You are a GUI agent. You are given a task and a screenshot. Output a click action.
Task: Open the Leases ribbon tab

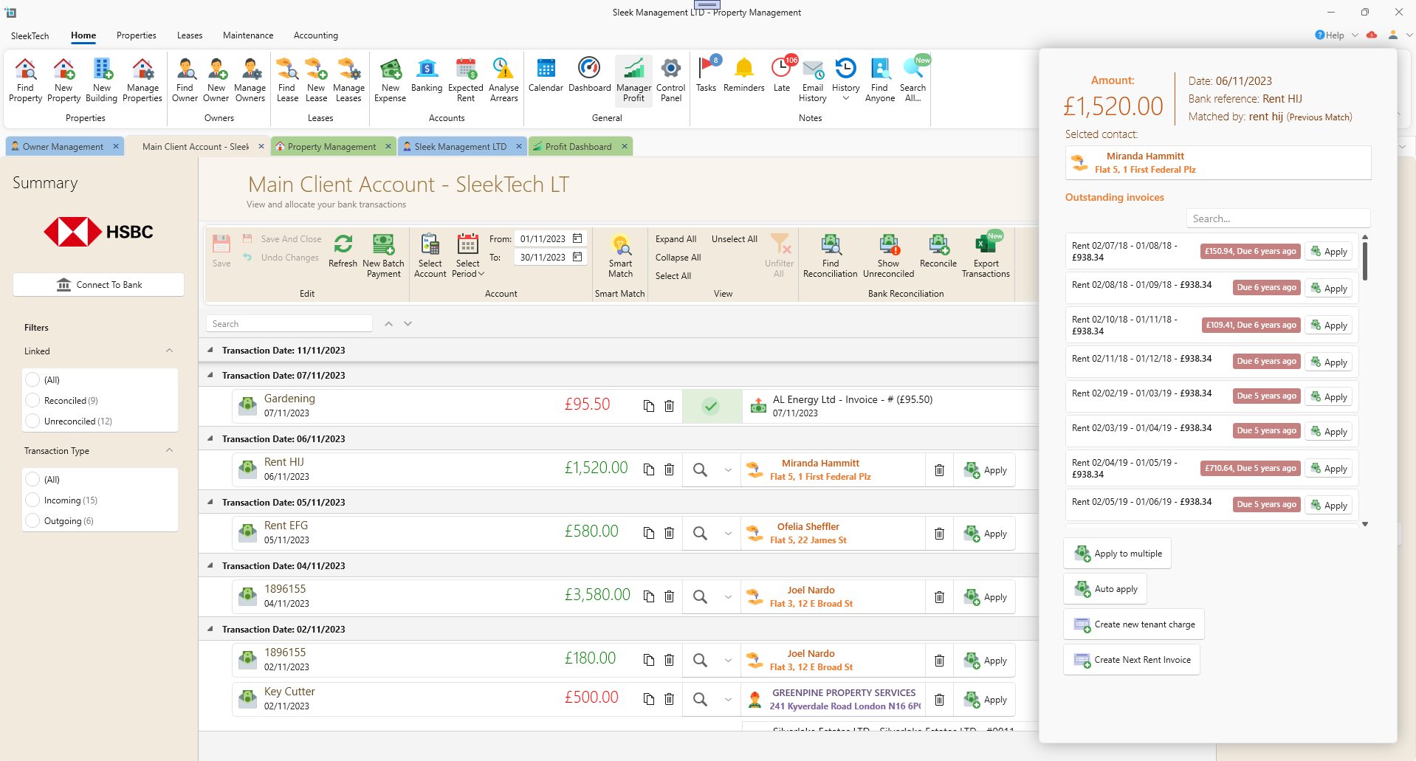[x=190, y=35]
